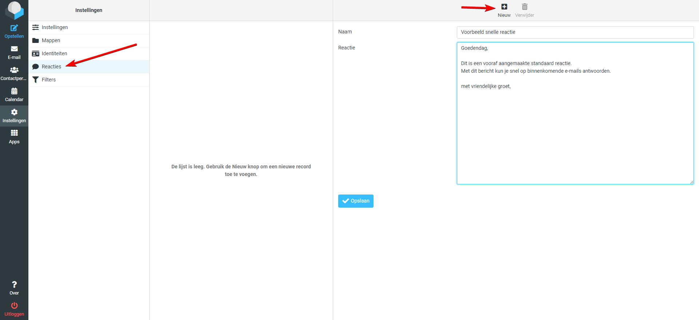The height and width of the screenshot is (320, 699).
Task: Click the Opstellen compose icon
Action: 14,28
